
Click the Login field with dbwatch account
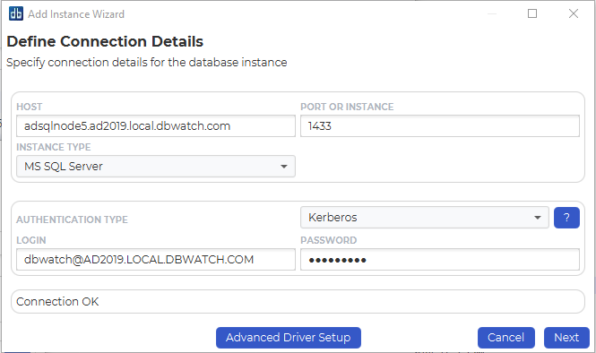pos(156,260)
